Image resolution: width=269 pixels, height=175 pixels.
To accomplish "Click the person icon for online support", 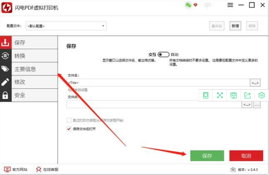I will coord(39,170).
